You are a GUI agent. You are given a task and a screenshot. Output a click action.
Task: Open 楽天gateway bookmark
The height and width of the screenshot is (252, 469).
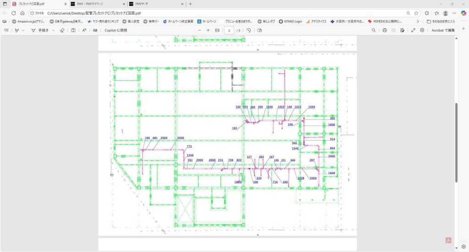point(66,22)
